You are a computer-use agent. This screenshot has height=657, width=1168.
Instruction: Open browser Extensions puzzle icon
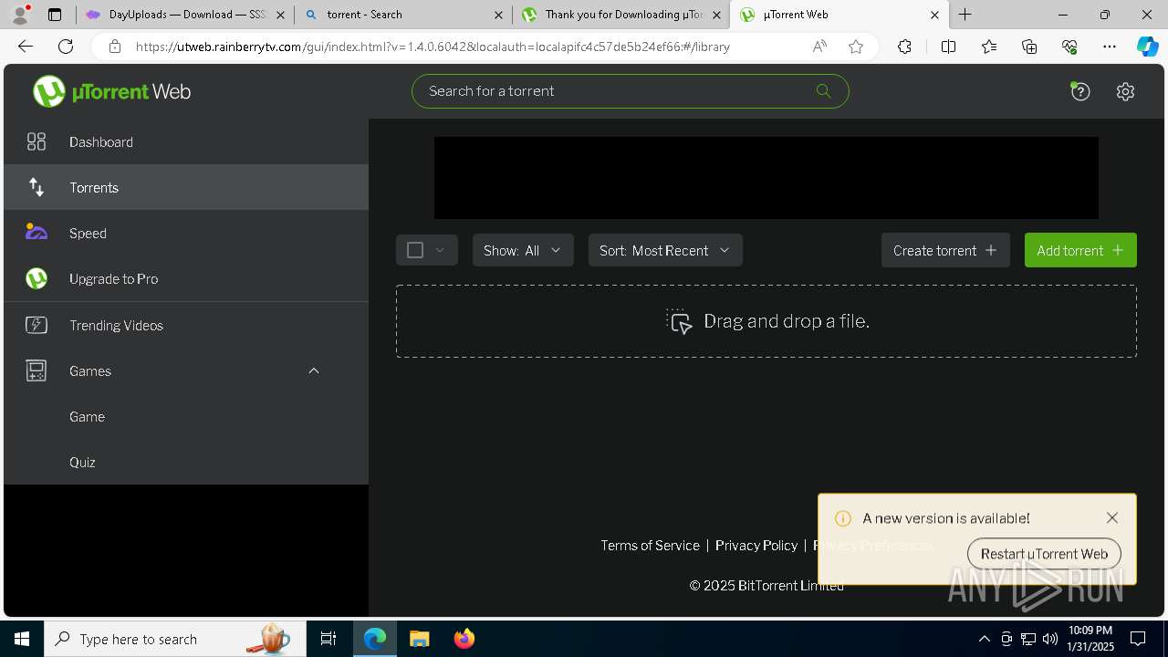pyautogui.click(x=904, y=47)
